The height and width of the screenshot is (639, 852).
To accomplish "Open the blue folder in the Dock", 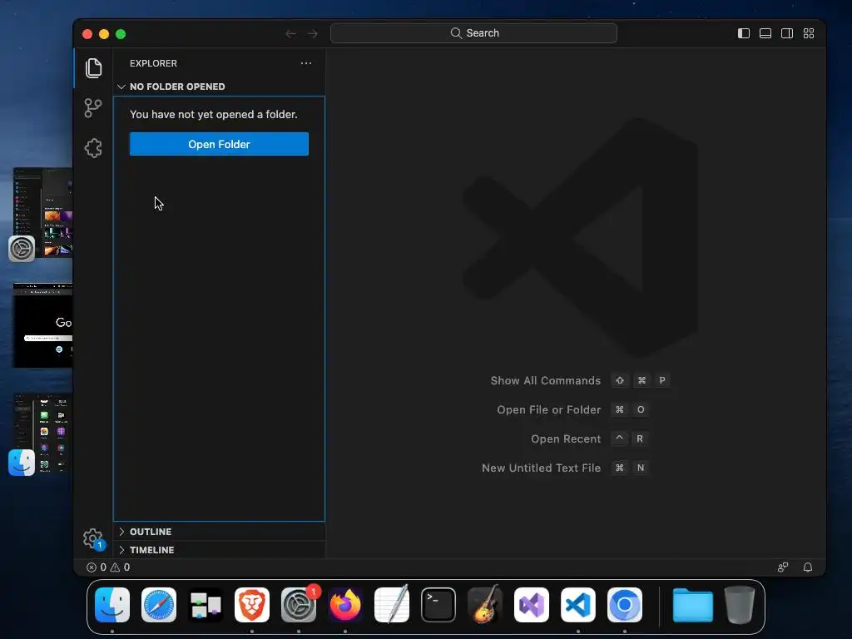I will tap(693, 605).
